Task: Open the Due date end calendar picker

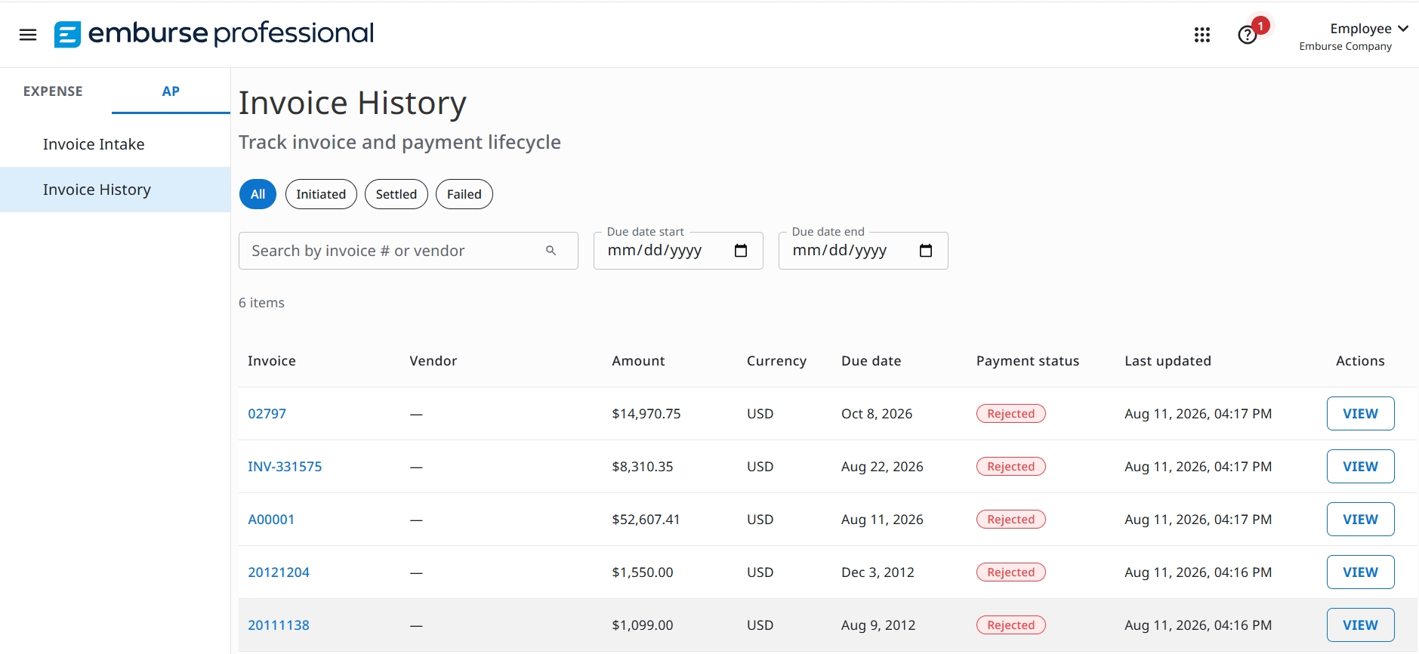Action: pos(926,251)
